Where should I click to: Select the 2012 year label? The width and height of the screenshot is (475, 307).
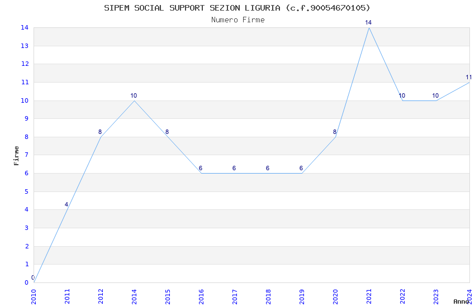(x=101, y=296)
